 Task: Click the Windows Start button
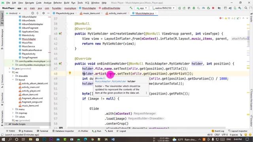tap(3, 139)
